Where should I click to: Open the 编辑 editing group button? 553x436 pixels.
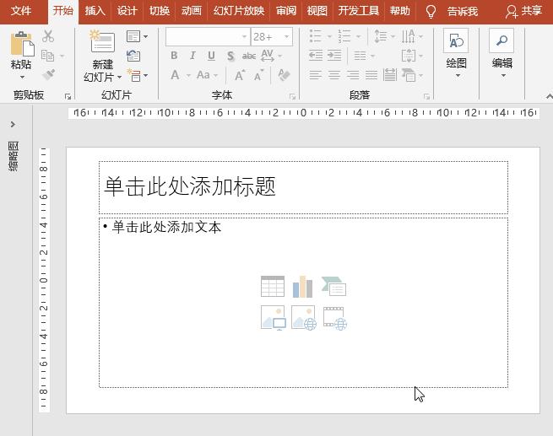coord(501,53)
